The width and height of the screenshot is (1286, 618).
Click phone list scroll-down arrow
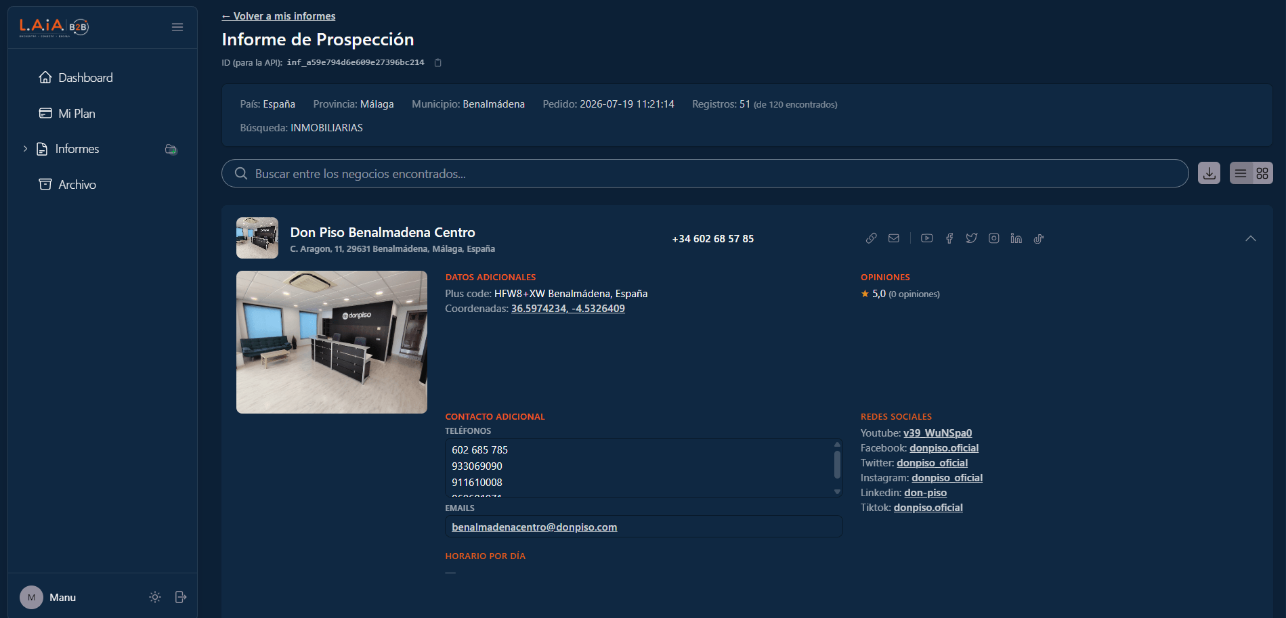[837, 492]
